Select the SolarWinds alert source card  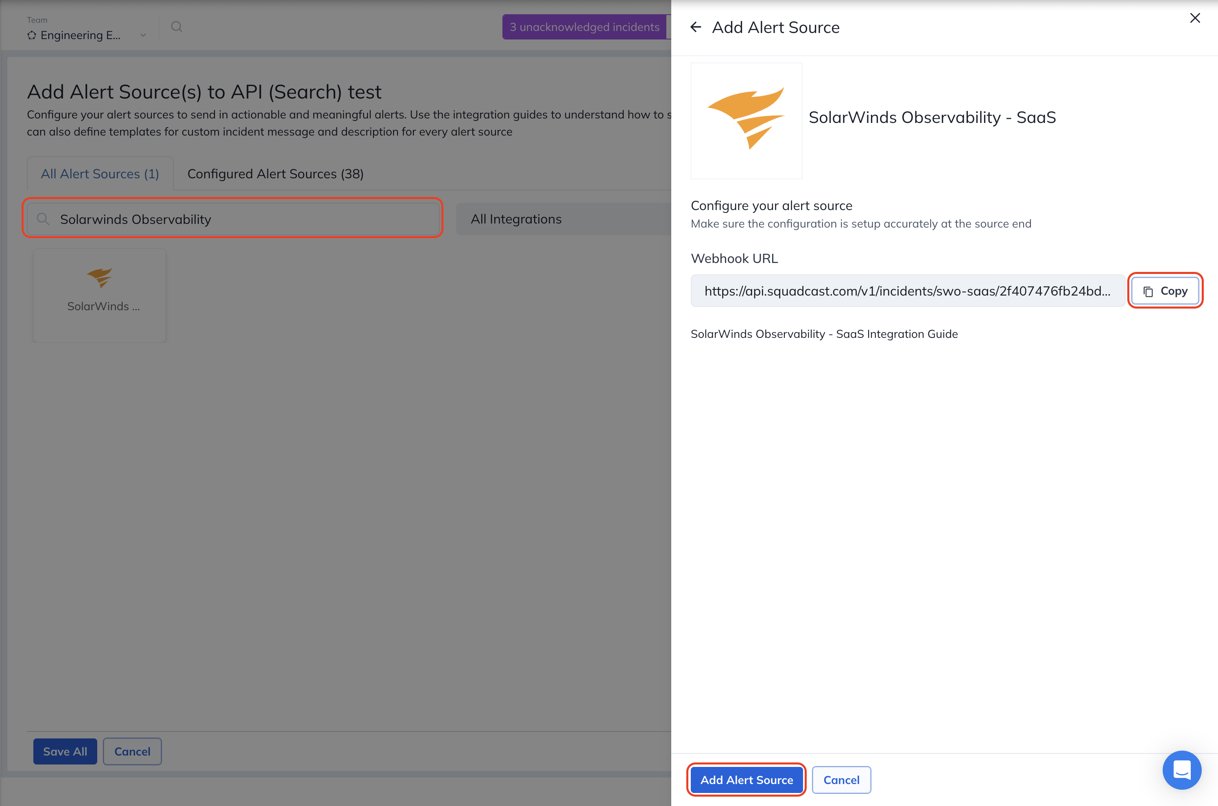pos(100,295)
